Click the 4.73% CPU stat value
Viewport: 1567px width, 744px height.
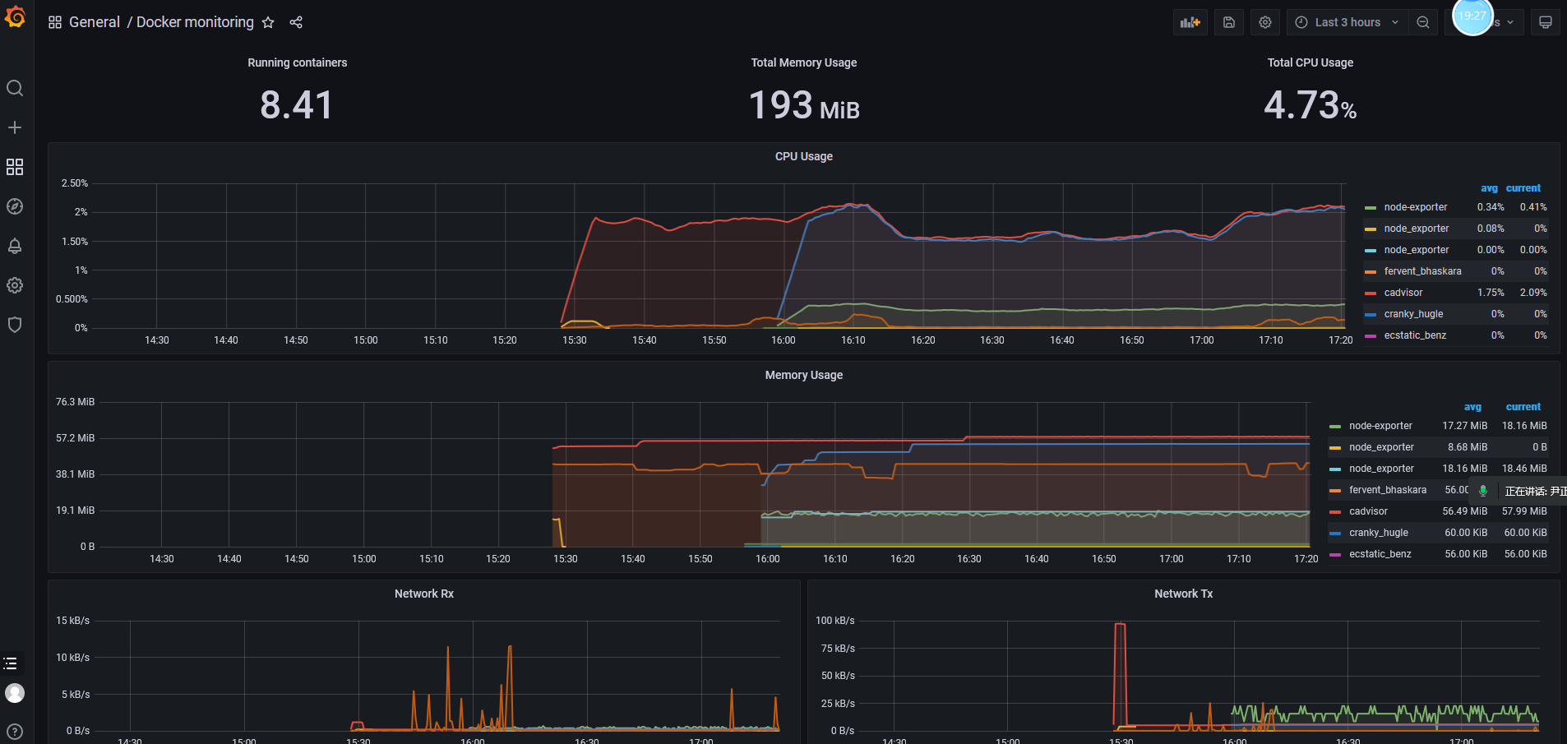coord(1310,105)
